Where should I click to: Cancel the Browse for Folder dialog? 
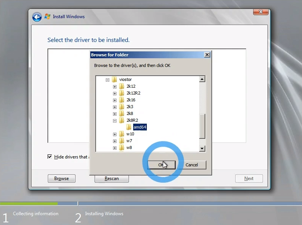point(192,165)
